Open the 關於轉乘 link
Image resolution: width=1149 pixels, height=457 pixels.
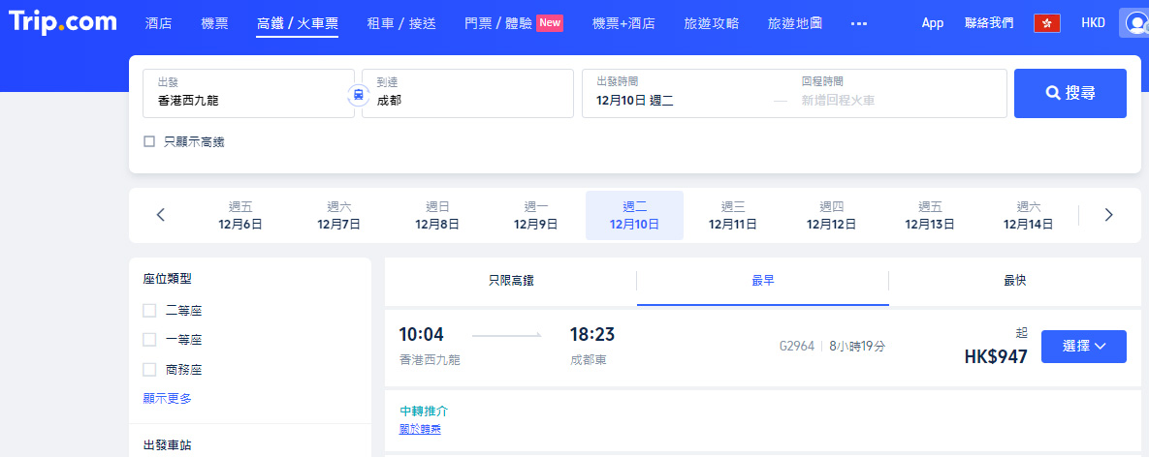420,429
